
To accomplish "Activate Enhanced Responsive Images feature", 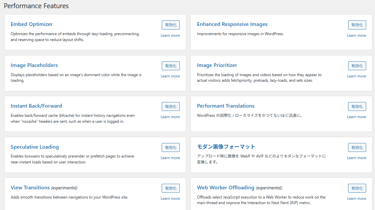I will coord(357,25).
